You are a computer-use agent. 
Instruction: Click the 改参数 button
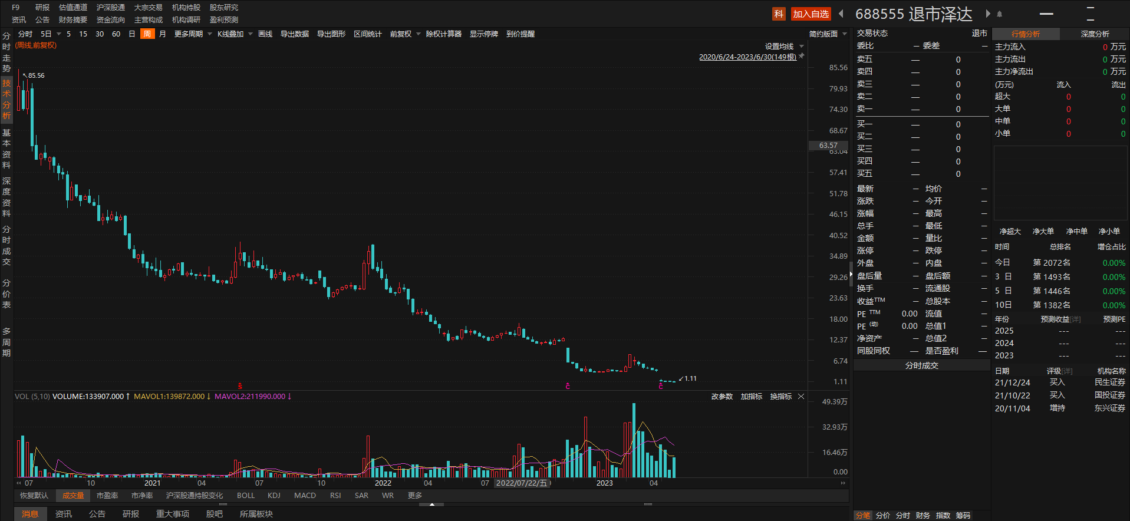(x=722, y=397)
